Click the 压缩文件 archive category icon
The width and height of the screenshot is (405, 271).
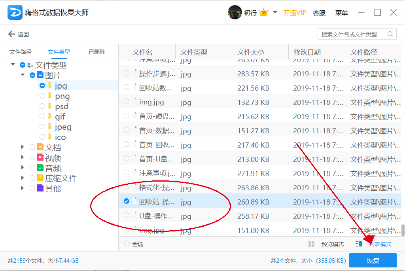(x=40, y=178)
